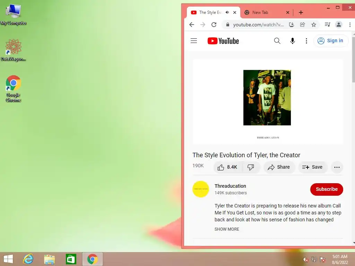Open YouTube settings three-dot menu

pyautogui.click(x=306, y=41)
